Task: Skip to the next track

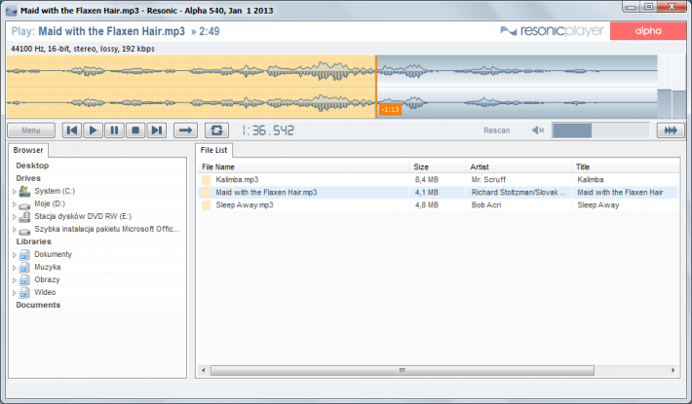Action: pos(157,130)
